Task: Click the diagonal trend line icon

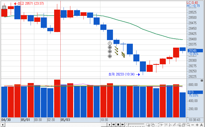Action: click(175, 125)
